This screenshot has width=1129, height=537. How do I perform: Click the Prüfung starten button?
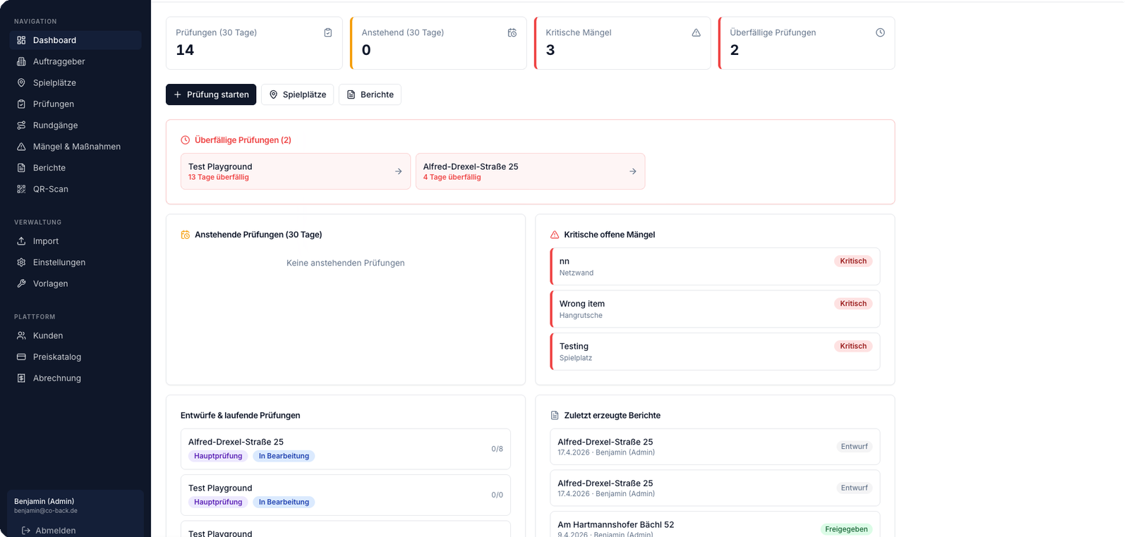pos(211,94)
